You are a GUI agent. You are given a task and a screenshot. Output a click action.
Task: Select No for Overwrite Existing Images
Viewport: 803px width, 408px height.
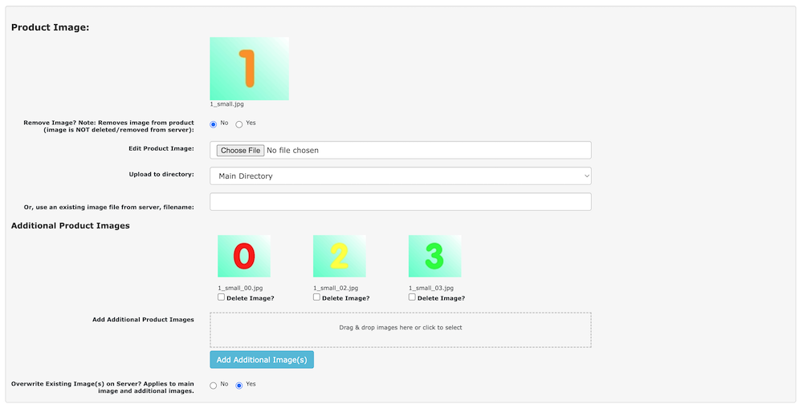tap(214, 386)
